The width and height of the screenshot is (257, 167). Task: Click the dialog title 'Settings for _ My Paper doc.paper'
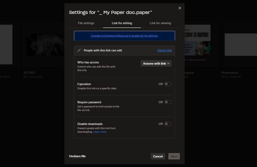(110, 12)
